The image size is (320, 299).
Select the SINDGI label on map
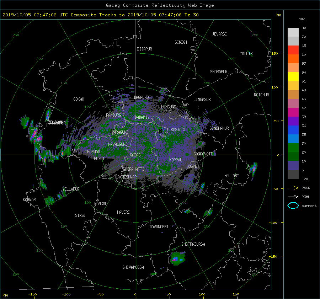(181, 42)
